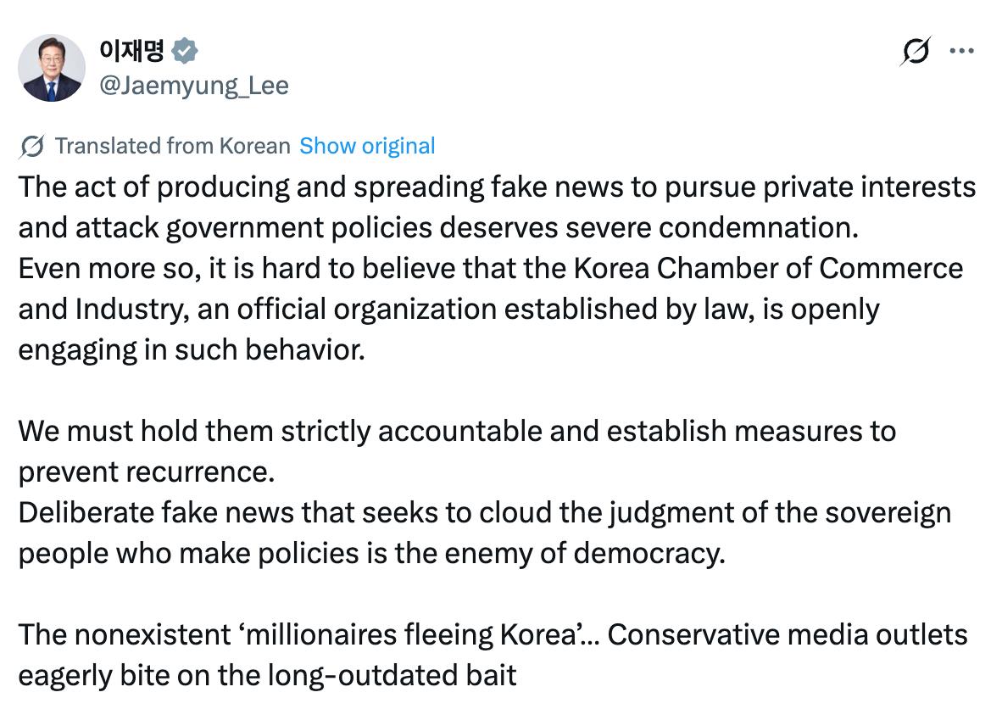Open the profile photo of Jaemyung Lee
Screen dimensions: 1002x709
coord(52,68)
